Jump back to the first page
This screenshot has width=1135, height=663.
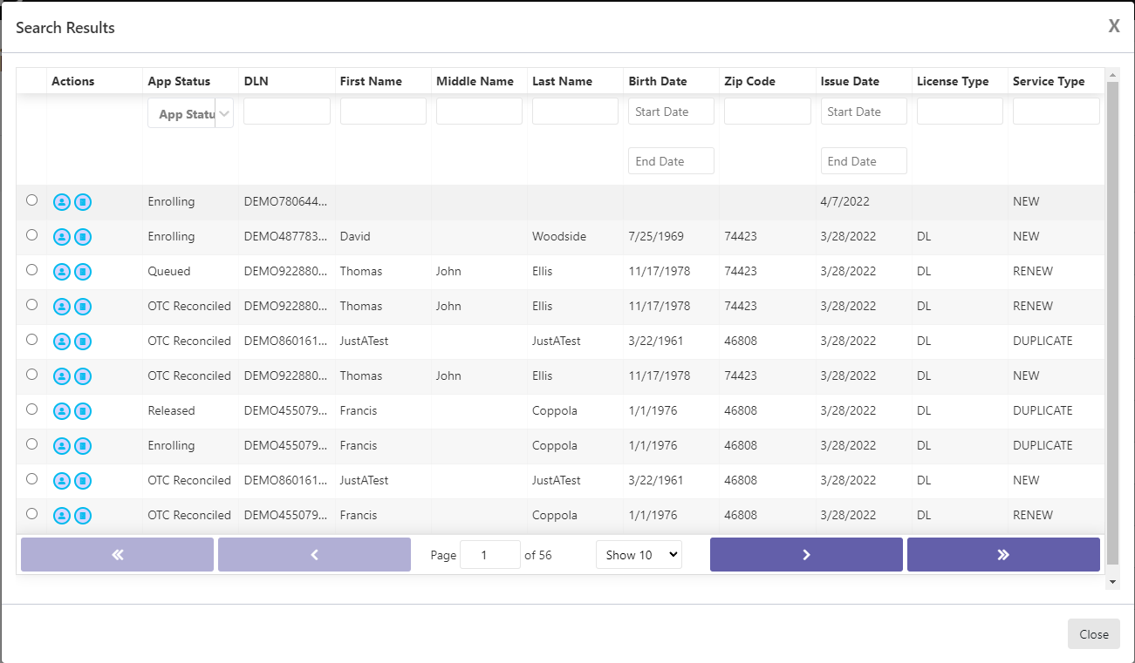116,554
